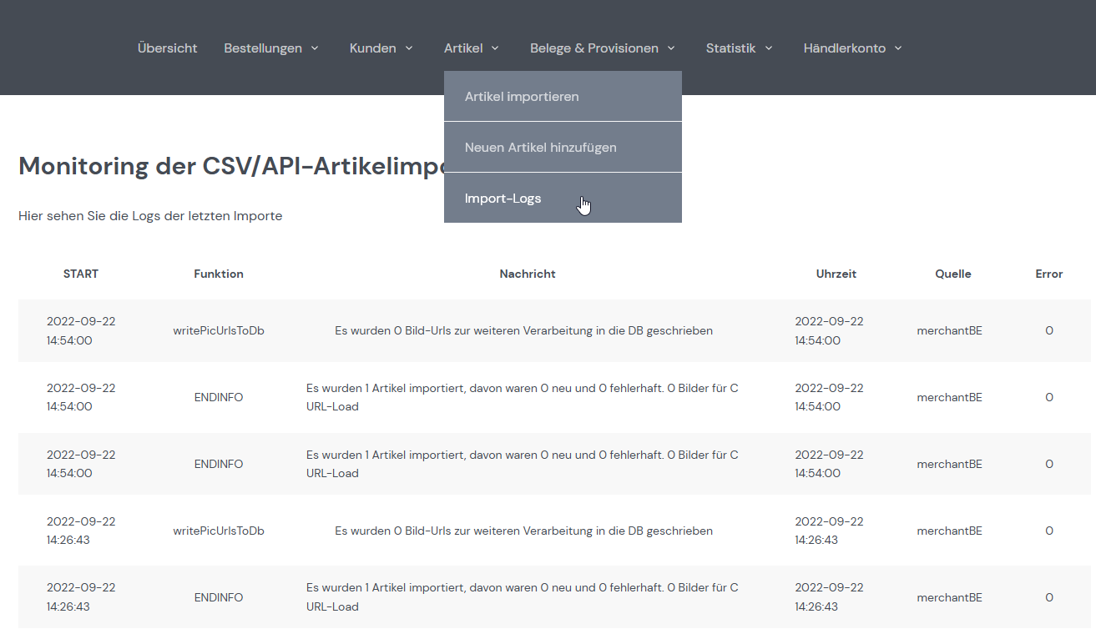
Task: Click 'Artikel importiert' message in last row
Action: tap(523, 597)
